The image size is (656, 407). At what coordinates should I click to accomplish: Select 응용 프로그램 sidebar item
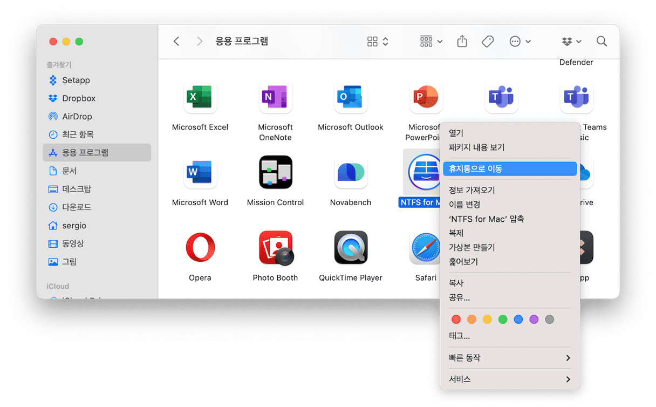(97, 153)
